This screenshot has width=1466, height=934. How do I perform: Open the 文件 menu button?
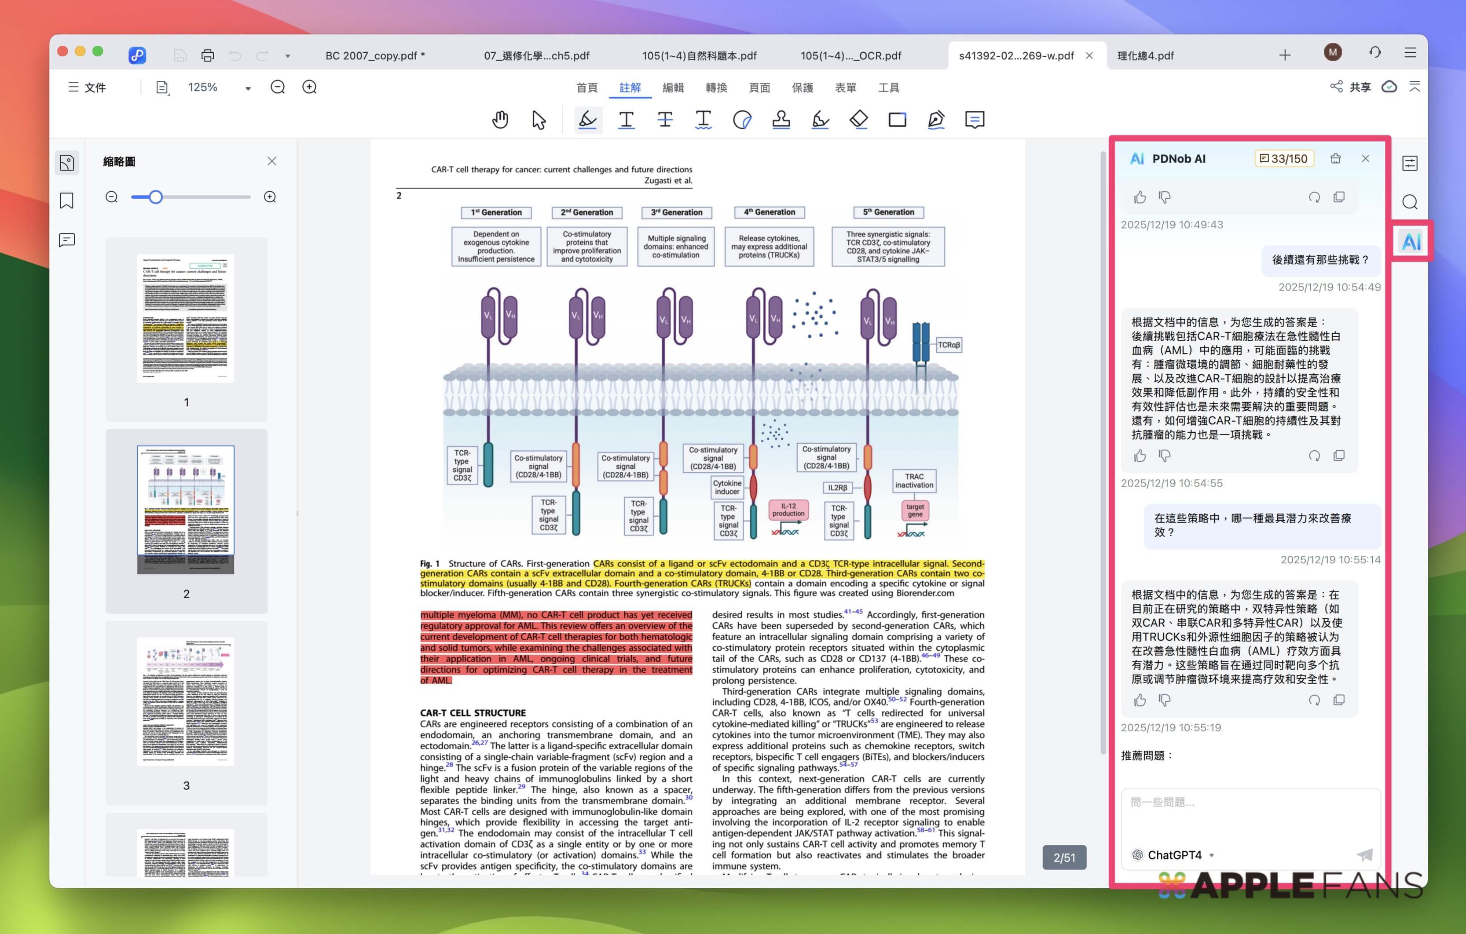pos(87,87)
